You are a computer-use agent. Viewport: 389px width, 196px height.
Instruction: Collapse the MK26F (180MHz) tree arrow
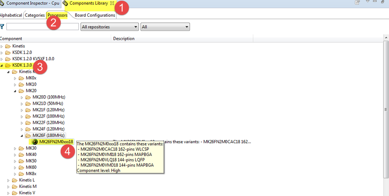click(22, 136)
